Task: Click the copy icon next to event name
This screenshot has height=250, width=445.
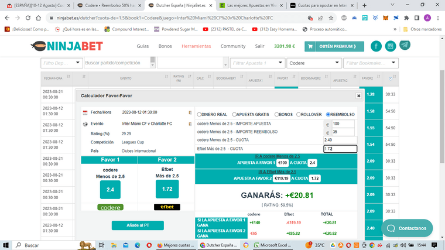Action: [x=190, y=124]
